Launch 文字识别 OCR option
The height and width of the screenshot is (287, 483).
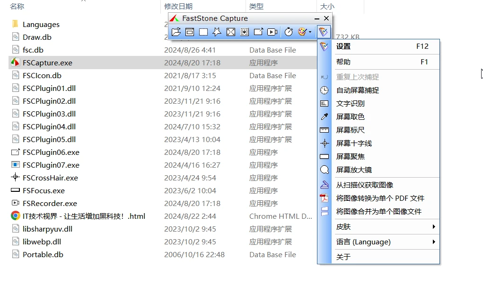tap(386, 104)
